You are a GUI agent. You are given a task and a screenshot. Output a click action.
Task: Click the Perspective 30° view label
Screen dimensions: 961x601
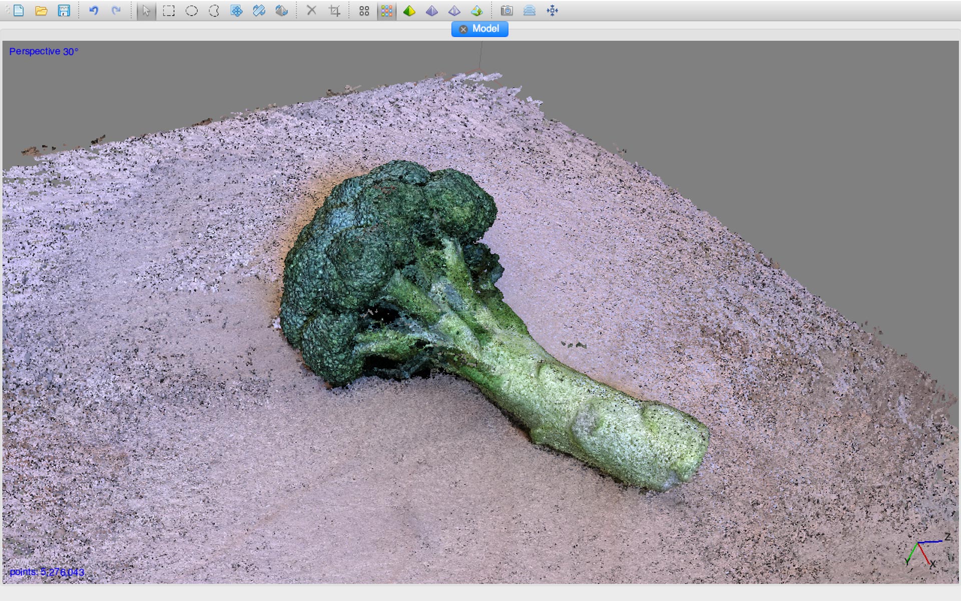(x=44, y=51)
